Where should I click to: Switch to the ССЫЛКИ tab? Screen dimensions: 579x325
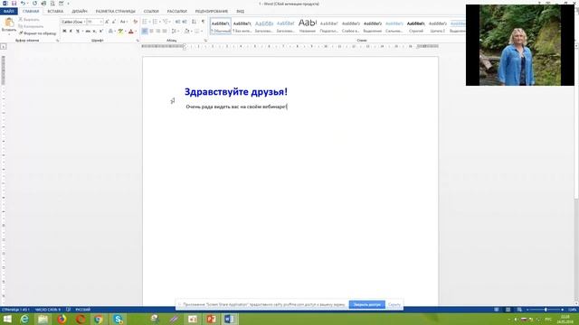pyautogui.click(x=151, y=12)
